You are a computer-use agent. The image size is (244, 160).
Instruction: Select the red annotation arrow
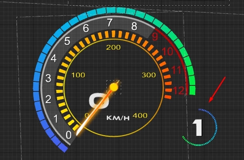217,89
